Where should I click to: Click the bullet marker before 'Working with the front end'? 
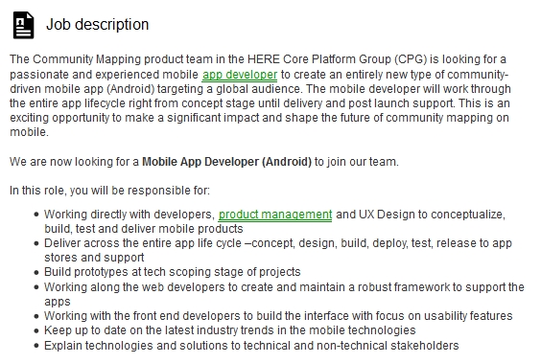point(36,316)
